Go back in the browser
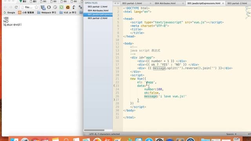251x141 pixels. pos(5,7)
